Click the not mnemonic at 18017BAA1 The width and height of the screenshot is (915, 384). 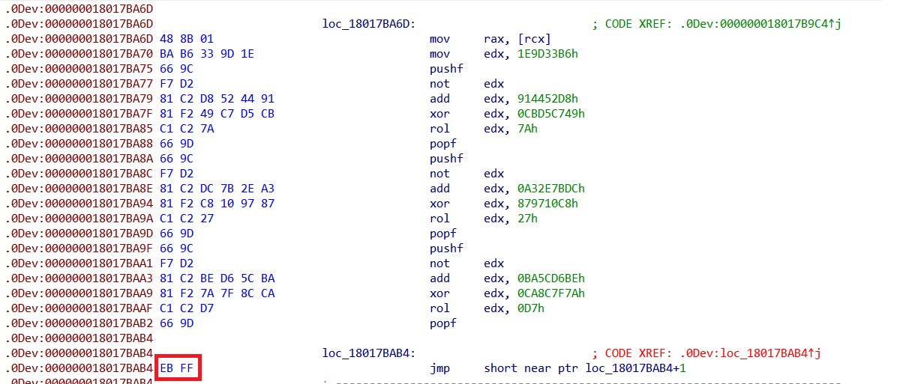click(x=439, y=263)
